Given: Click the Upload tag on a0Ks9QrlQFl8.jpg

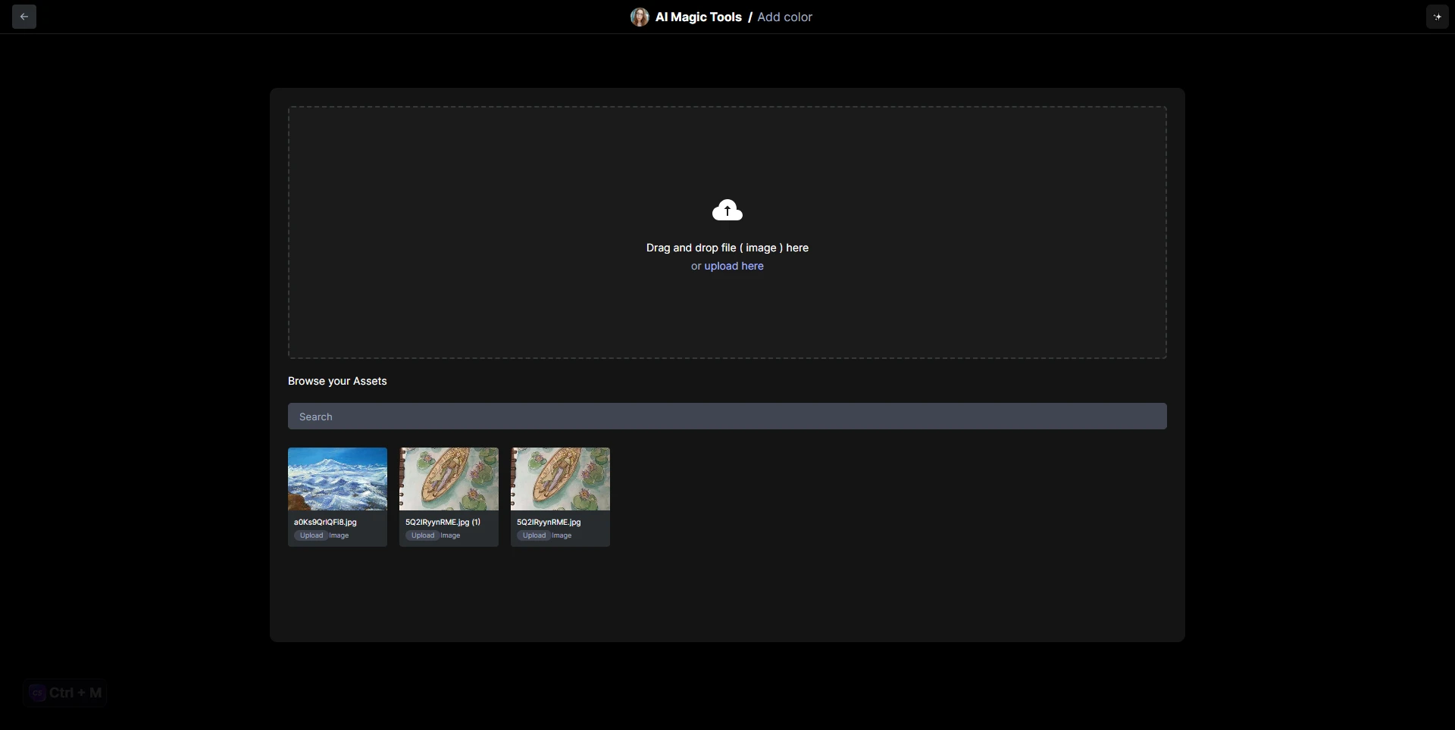Looking at the screenshot, I should [311, 535].
